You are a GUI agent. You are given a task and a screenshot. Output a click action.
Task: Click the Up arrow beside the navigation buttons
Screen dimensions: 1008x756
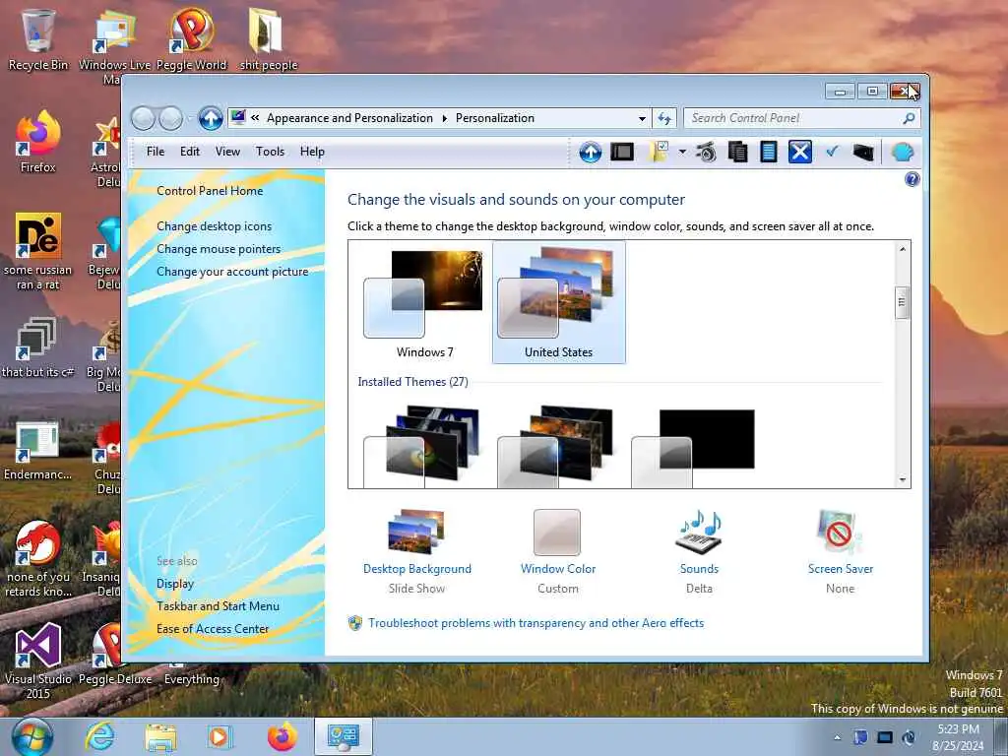[x=211, y=118]
